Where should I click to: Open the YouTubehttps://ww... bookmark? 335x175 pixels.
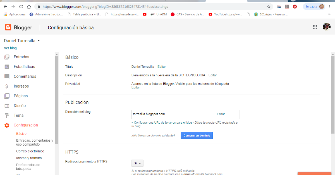pos(225,14)
